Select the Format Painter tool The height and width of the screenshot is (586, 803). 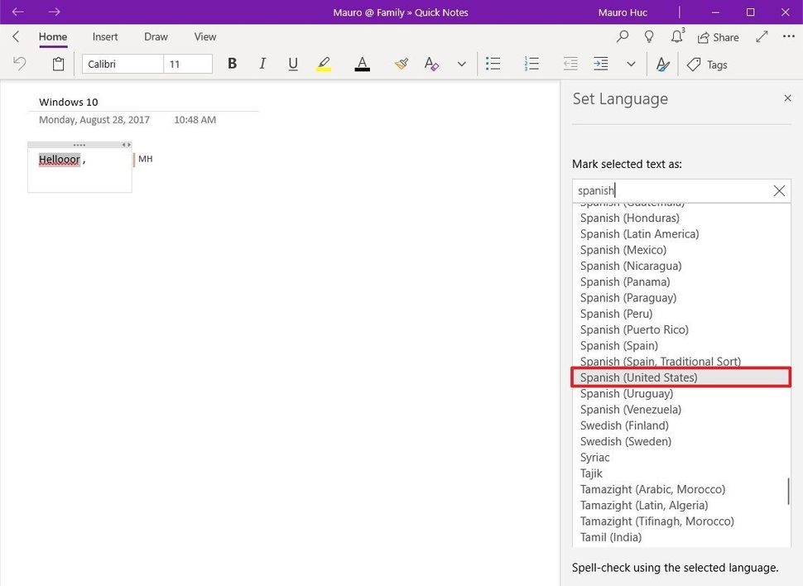pos(401,64)
